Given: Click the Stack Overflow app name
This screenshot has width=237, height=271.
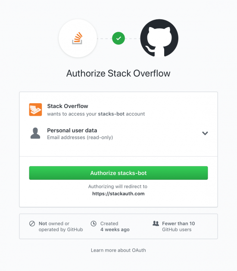Looking at the screenshot, I should (68, 106).
